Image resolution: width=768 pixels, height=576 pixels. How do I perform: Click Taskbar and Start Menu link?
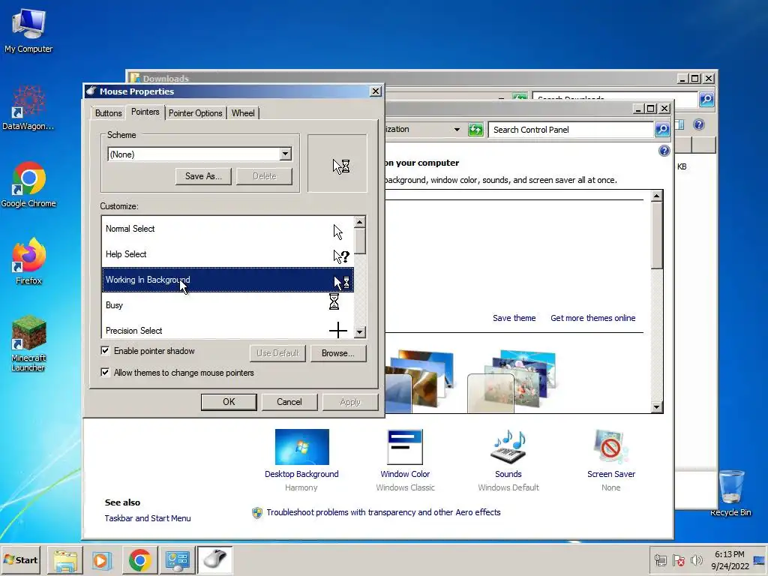tap(148, 518)
